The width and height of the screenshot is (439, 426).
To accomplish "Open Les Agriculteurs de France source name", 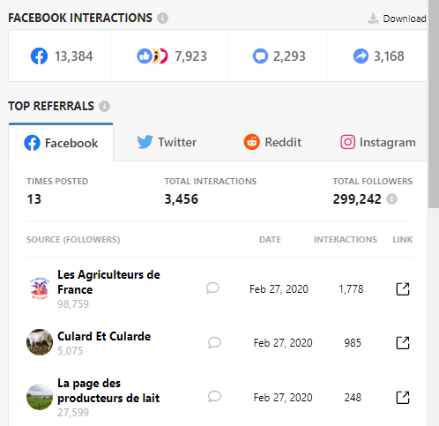I will click(108, 282).
